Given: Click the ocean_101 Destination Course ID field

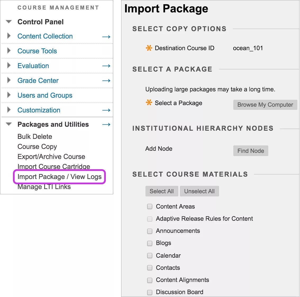Looking at the screenshot, I should (x=248, y=48).
